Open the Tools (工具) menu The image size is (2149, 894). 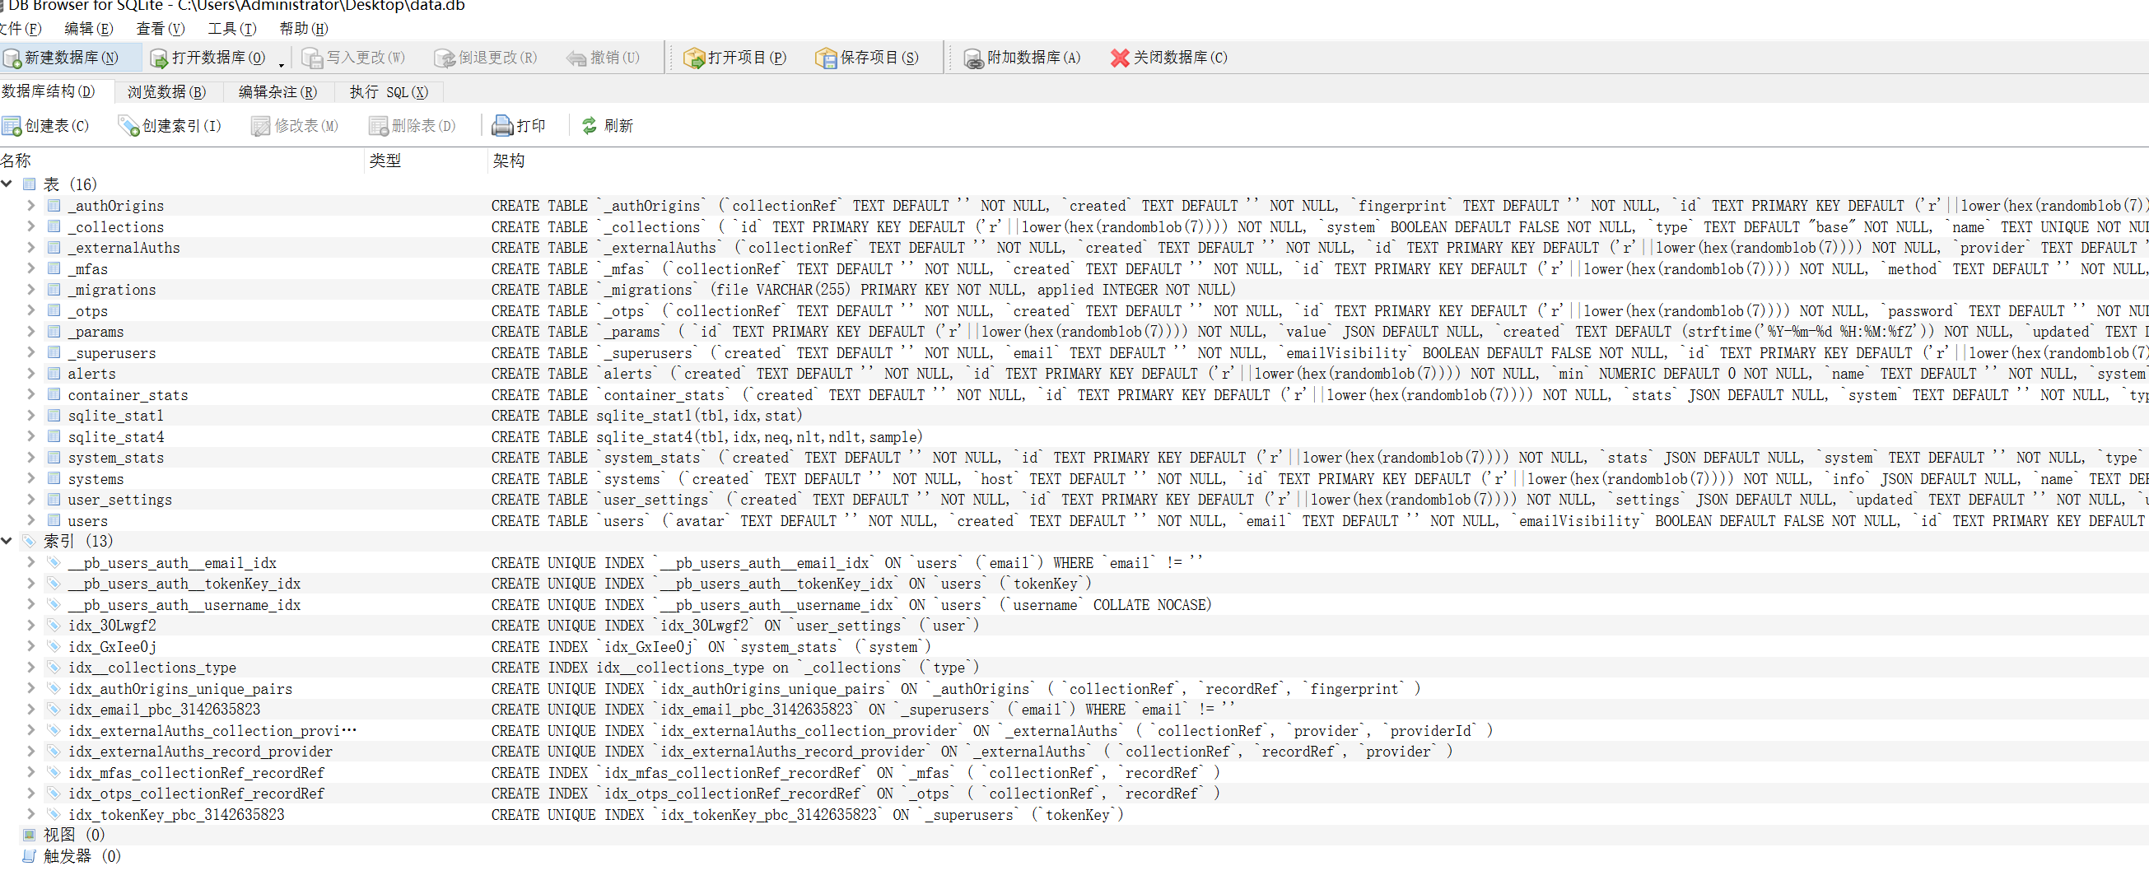click(231, 29)
